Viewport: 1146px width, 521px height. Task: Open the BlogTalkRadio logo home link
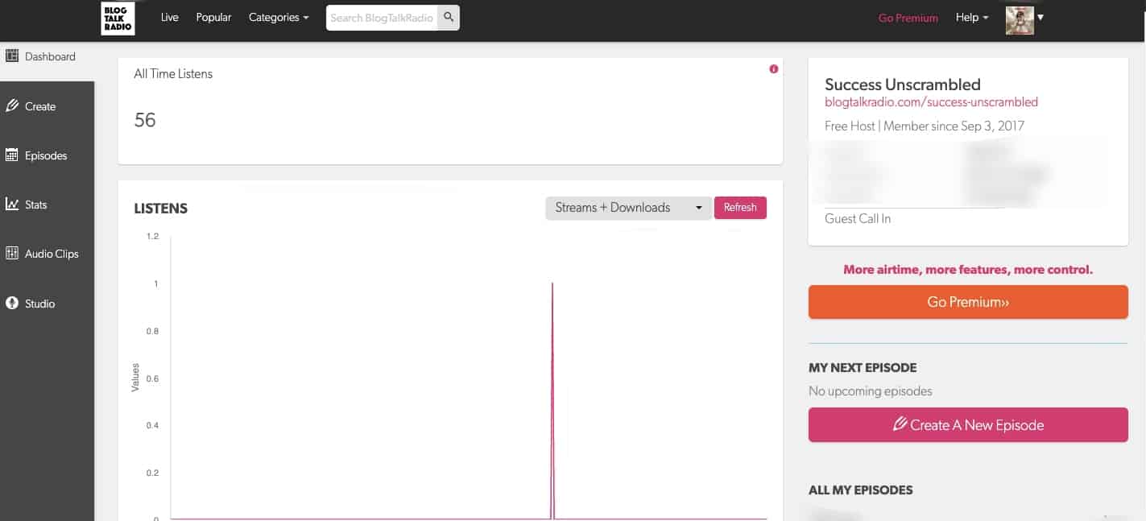[118, 18]
